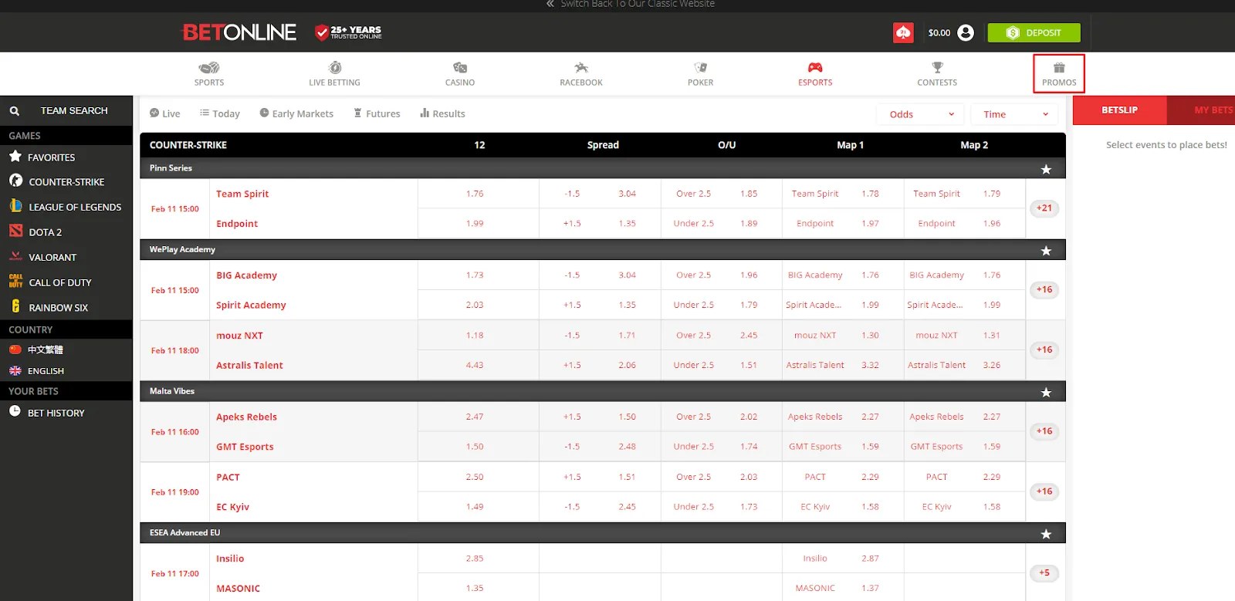The image size is (1235, 601).
Task: Open Bet History clock icon
Action: click(x=15, y=412)
